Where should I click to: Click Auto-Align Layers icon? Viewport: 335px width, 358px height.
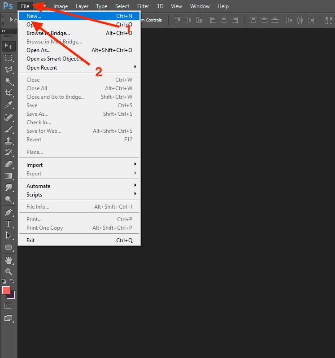(329, 20)
